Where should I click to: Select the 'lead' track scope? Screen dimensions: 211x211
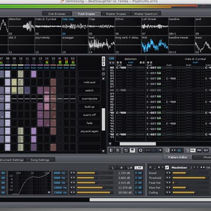pyautogui.click(x=102, y=44)
